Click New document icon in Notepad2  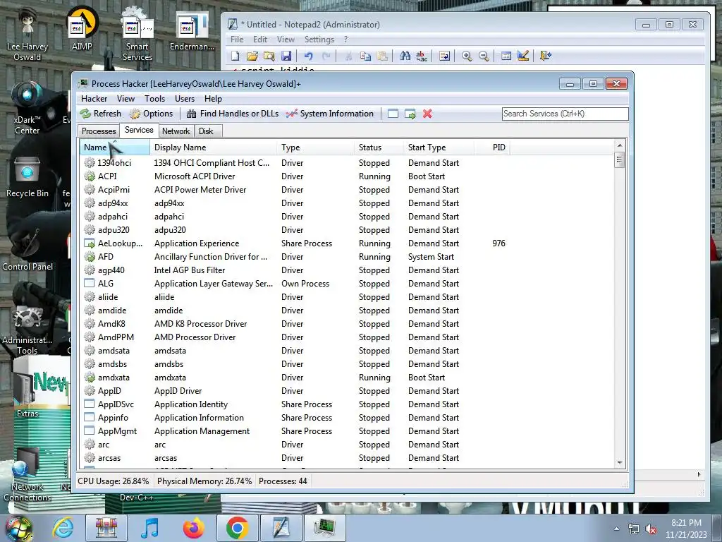(x=235, y=56)
